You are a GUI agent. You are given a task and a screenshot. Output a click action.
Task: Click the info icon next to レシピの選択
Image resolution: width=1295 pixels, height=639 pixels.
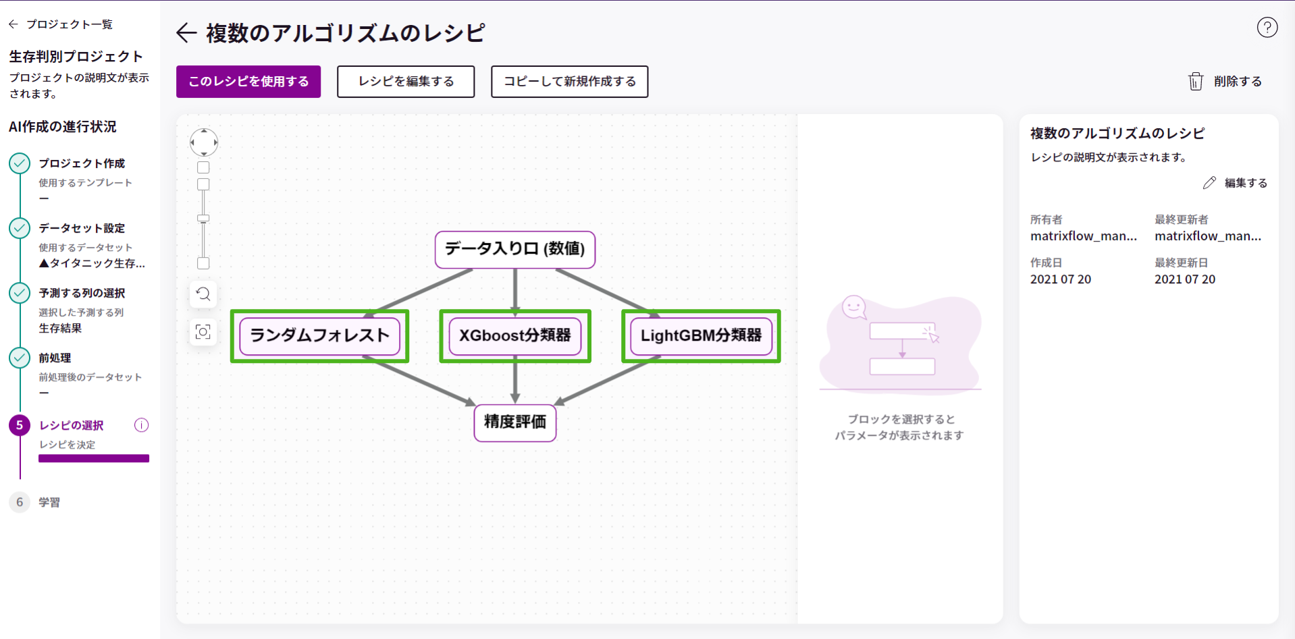pos(141,425)
